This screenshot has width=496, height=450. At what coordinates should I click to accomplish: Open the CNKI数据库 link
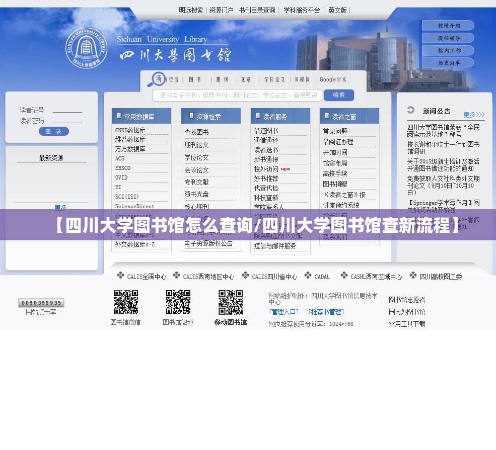point(130,130)
